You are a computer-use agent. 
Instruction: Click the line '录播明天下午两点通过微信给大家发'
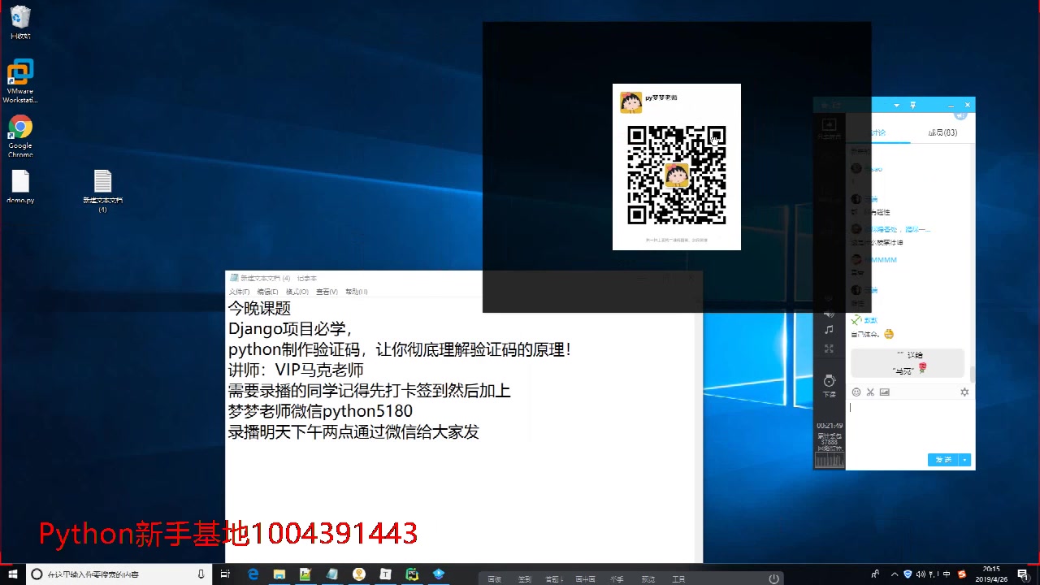click(x=353, y=431)
